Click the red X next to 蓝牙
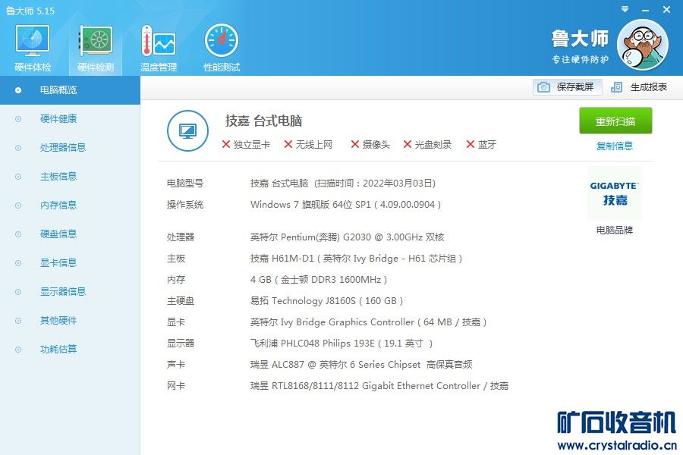683x455 pixels. point(470,144)
